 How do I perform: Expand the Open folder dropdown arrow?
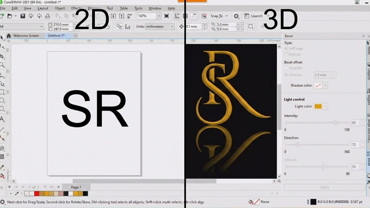(x=16, y=16)
